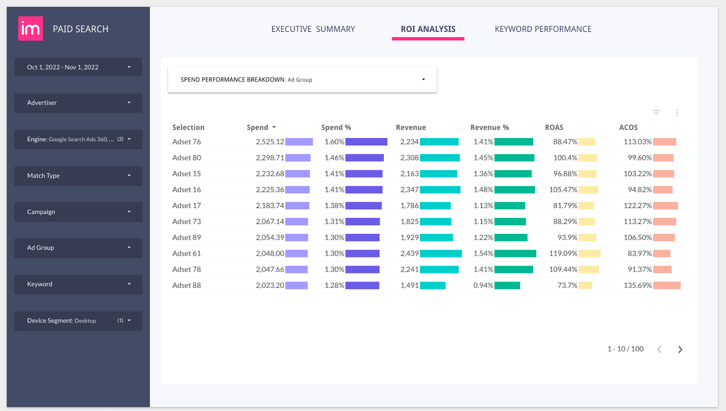The width and height of the screenshot is (726, 411).
Task: Click the Adset 76 spend bar
Action: [299, 142]
